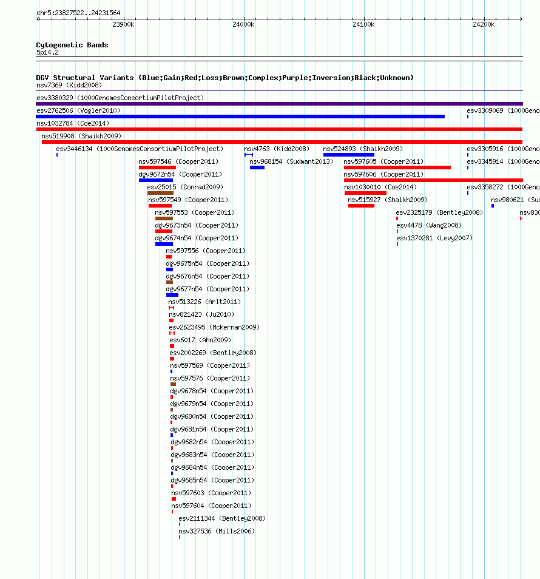Select esv3358272 variant label
Viewport: 540px width, 579px height.
click(503, 187)
